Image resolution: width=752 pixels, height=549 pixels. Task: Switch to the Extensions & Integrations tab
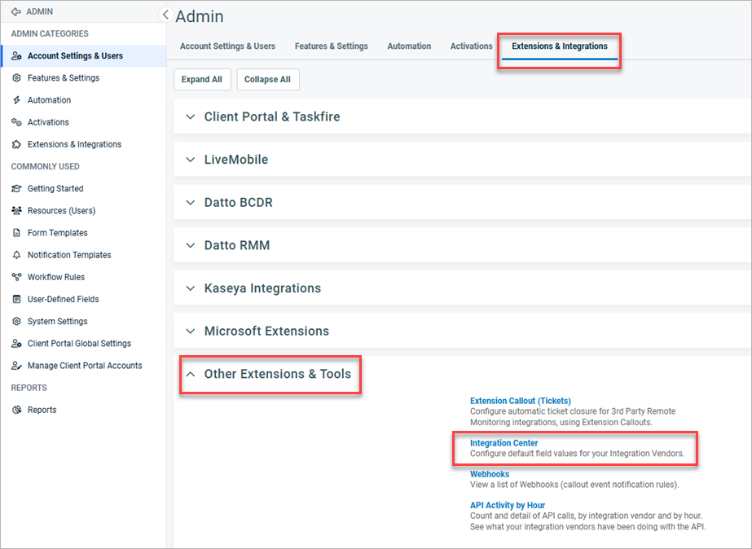[x=559, y=46]
